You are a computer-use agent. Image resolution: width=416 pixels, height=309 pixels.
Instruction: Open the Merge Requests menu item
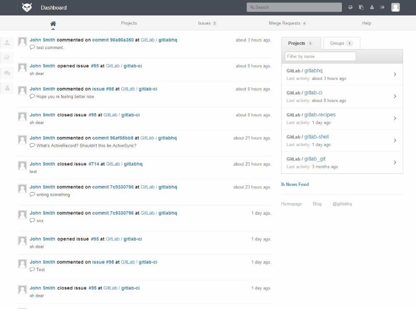click(288, 23)
